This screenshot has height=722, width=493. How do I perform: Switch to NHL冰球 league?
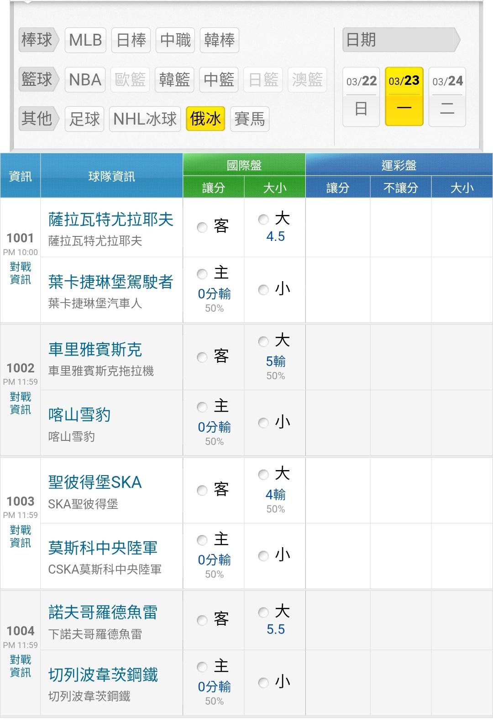145,119
